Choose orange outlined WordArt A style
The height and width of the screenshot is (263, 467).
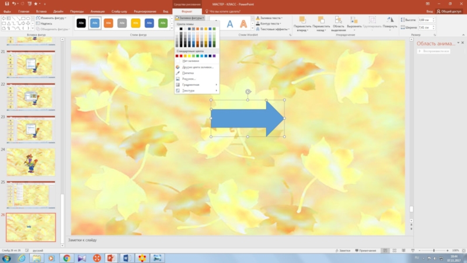pyautogui.click(x=243, y=24)
